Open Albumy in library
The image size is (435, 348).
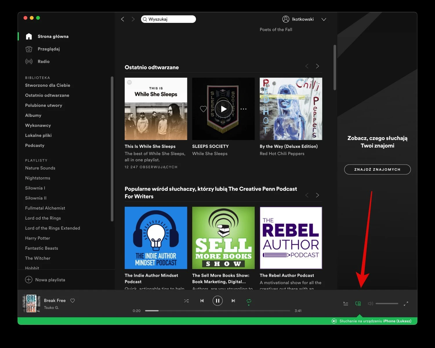point(33,115)
